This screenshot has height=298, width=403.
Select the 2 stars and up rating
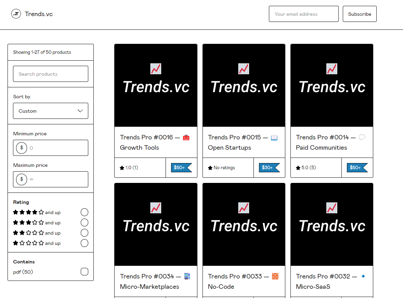84,233
